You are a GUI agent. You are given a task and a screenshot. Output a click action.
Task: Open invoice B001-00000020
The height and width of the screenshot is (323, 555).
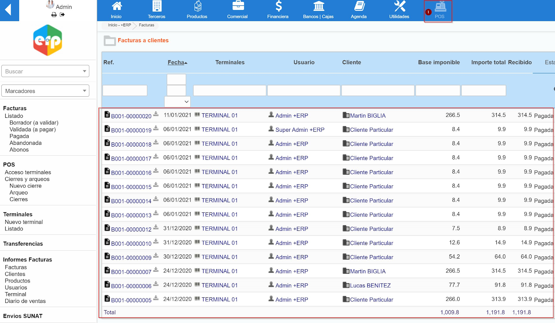(131, 116)
